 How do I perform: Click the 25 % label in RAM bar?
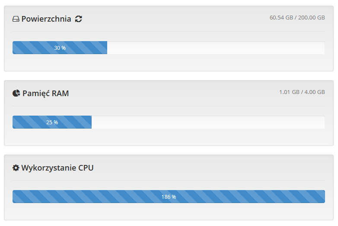[52, 123]
